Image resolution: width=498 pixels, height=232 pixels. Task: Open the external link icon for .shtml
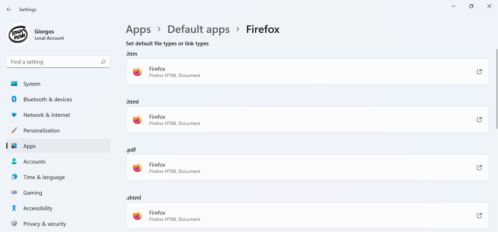(x=480, y=215)
